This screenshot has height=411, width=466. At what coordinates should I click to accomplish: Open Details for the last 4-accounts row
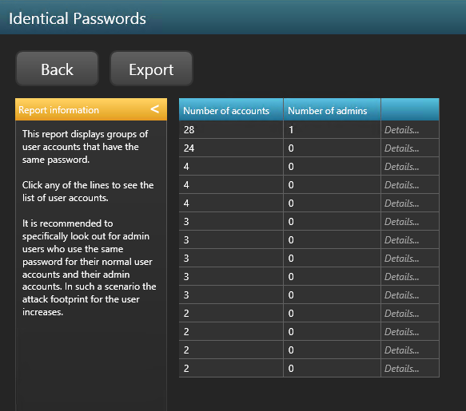401,204
